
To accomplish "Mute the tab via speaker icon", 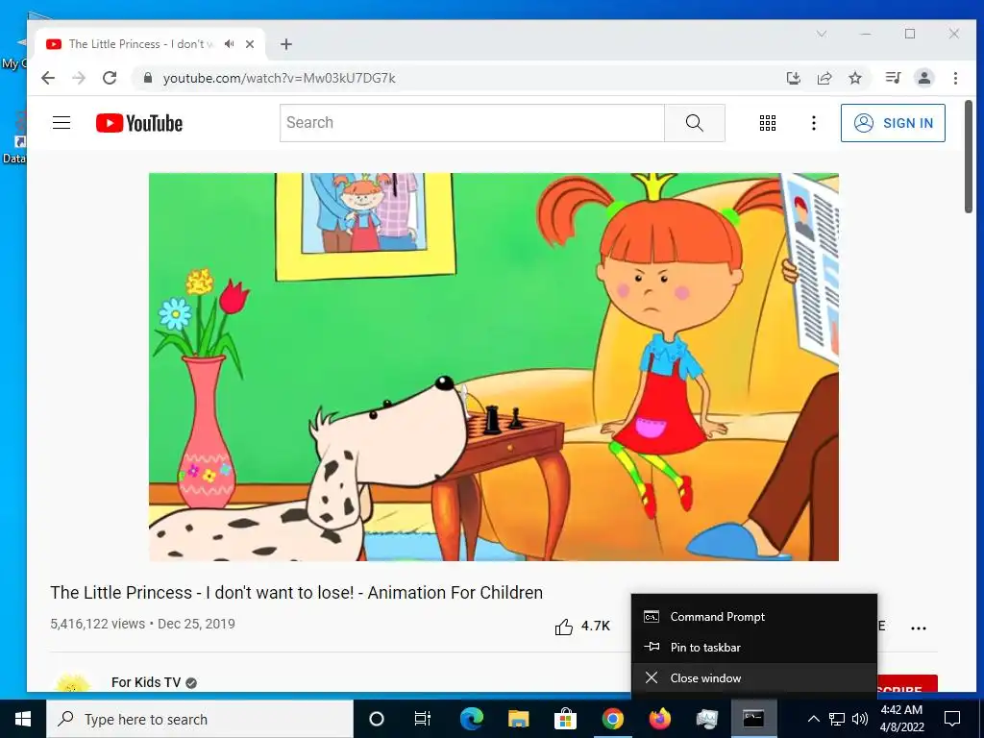I will coord(230,44).
